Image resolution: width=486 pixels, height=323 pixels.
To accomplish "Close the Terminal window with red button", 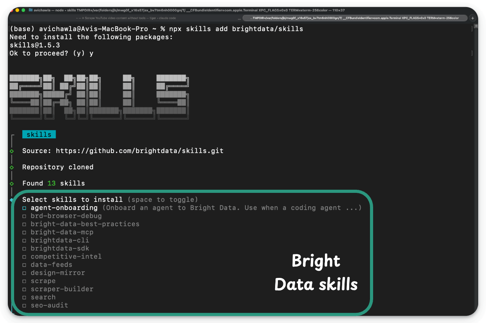I will [11, 10].
